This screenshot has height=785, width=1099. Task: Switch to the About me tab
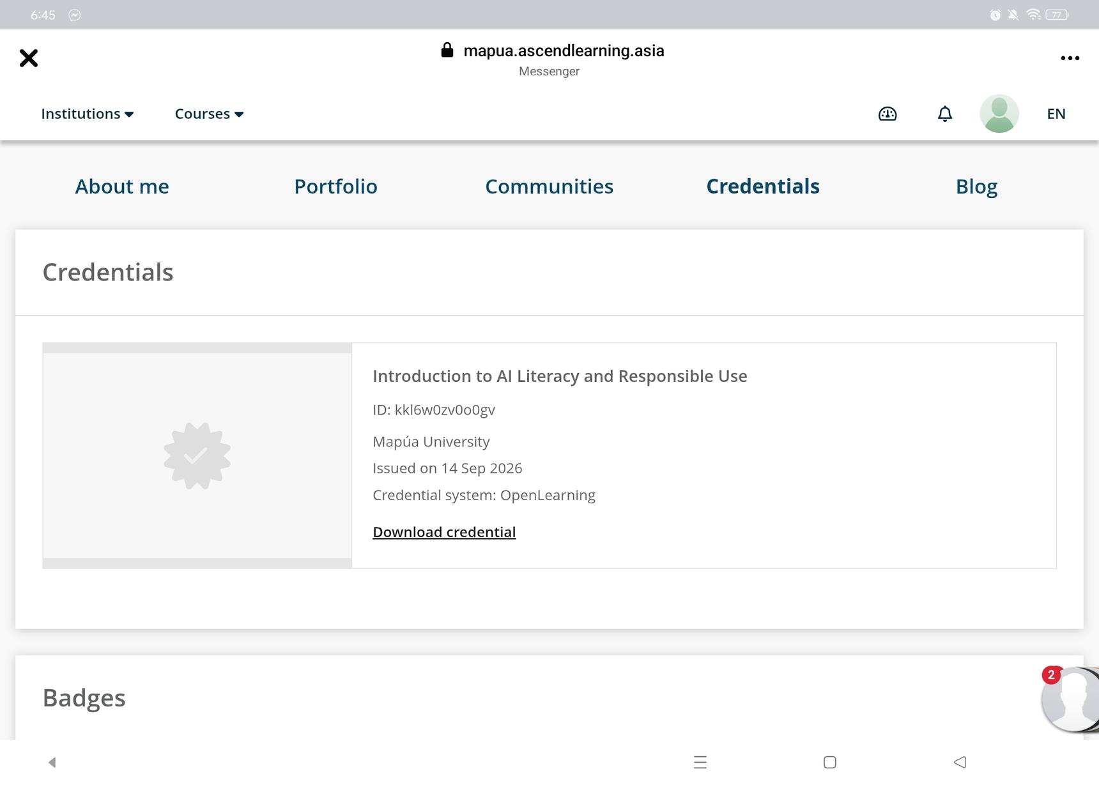point(122,187)
